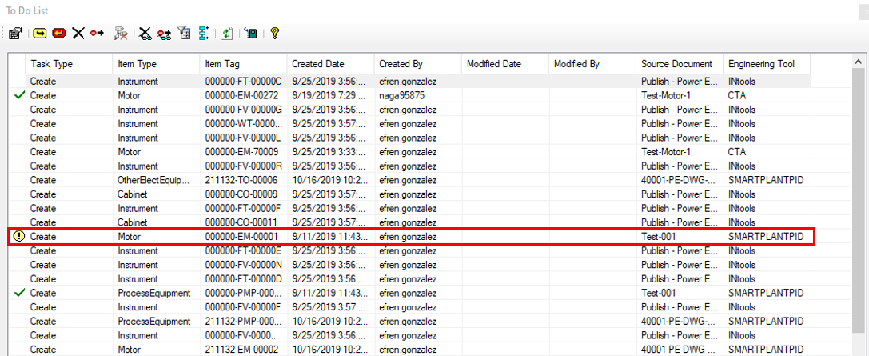
Task: Click the black X with glasses icon
Action: (145, 33)
